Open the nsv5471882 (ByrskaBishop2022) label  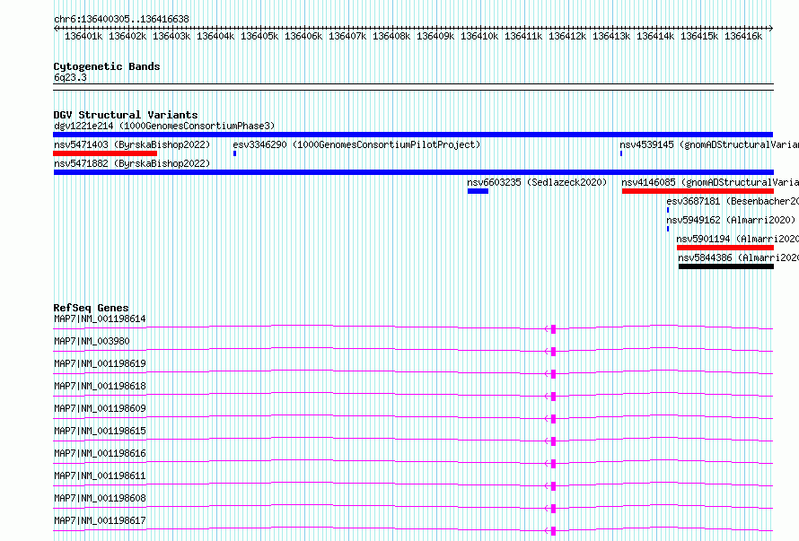click(x=132, y=163)
